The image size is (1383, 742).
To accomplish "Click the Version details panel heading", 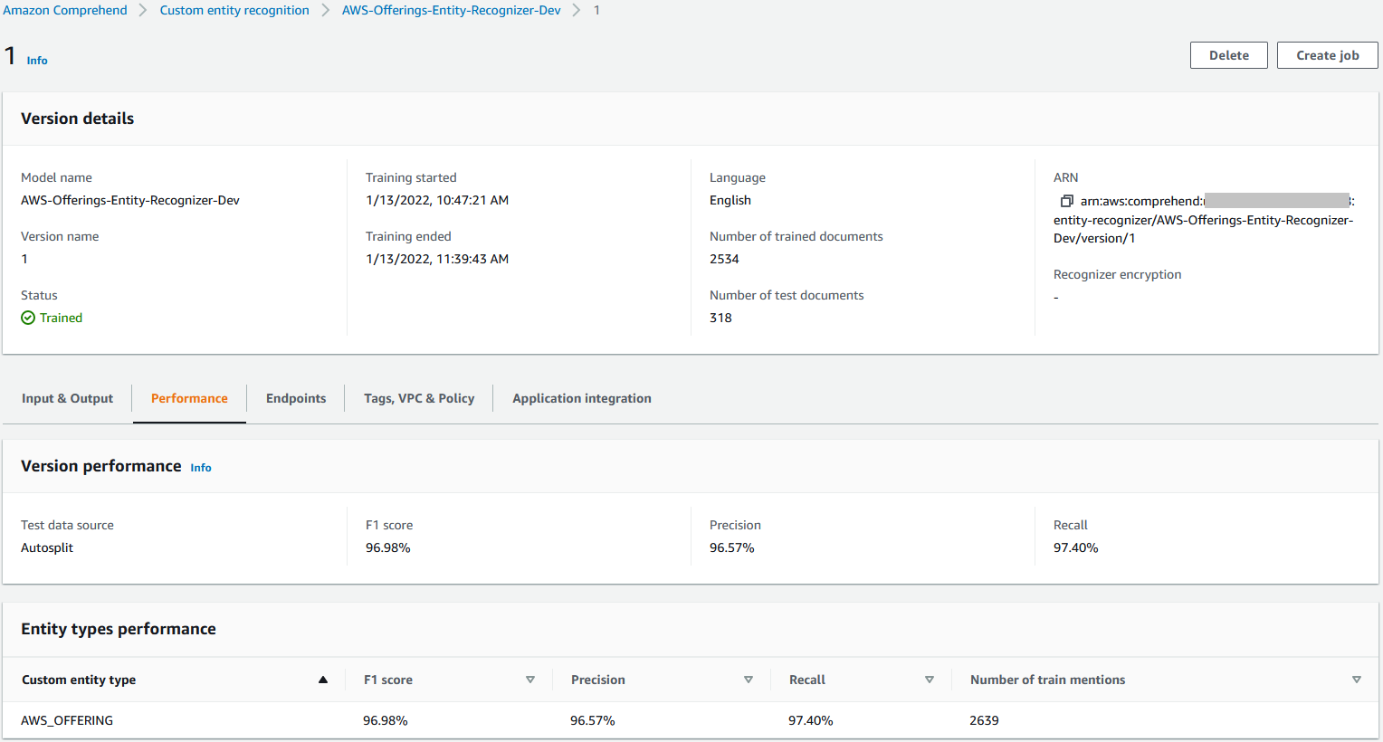I will [78, 119].
